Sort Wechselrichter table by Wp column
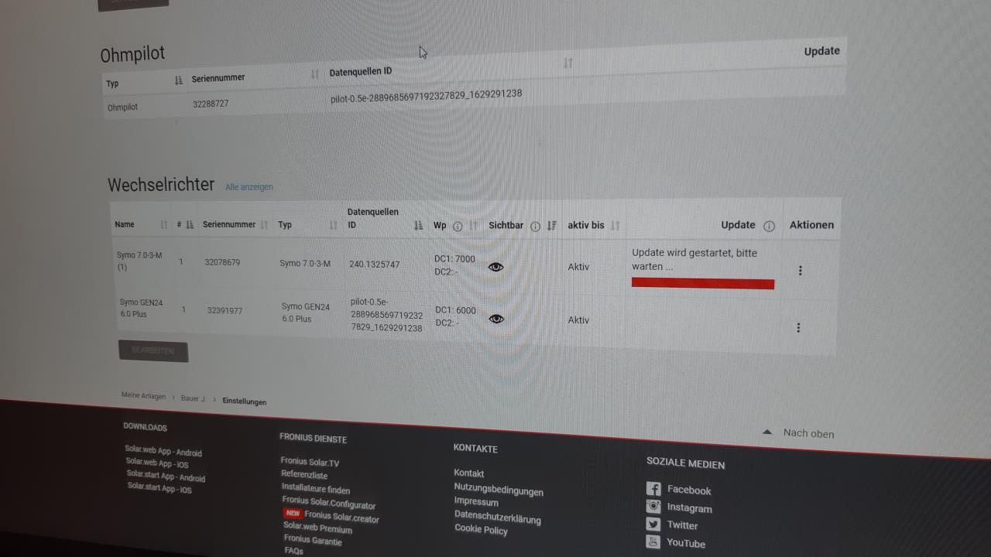 tap(473, 226)
